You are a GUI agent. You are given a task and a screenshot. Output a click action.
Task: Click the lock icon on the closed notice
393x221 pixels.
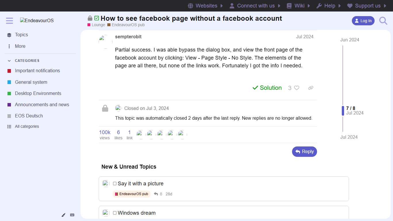coord(105,108)
